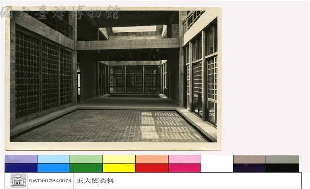Image resolution: width=310 pixels, height=189 pixels.
Task: Click the 王大閎資料 caption text
Action: (x=95, y=181)
